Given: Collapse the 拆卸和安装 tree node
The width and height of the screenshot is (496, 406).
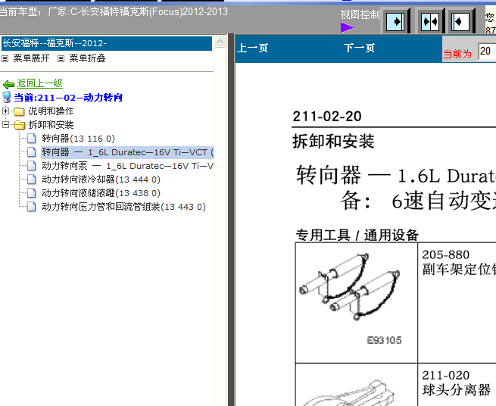Looking at the screenshot, I should click(5, 125).
